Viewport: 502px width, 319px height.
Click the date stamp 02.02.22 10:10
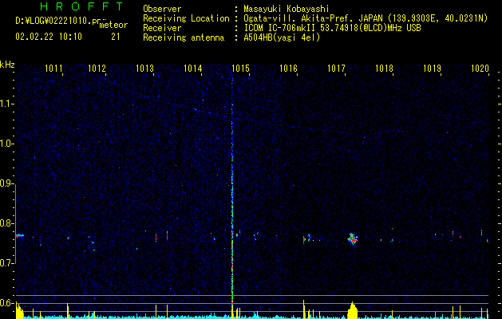pos(49,37)
